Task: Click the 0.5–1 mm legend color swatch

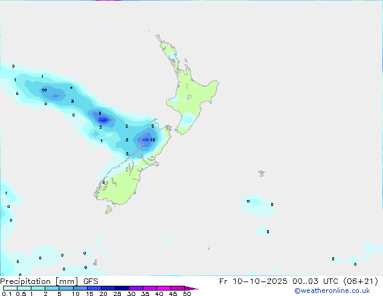Action: [x=24, y=288]
